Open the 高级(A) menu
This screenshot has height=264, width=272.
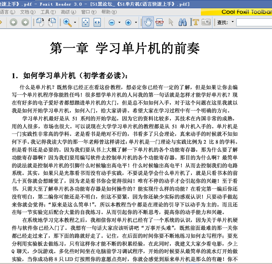68,12
